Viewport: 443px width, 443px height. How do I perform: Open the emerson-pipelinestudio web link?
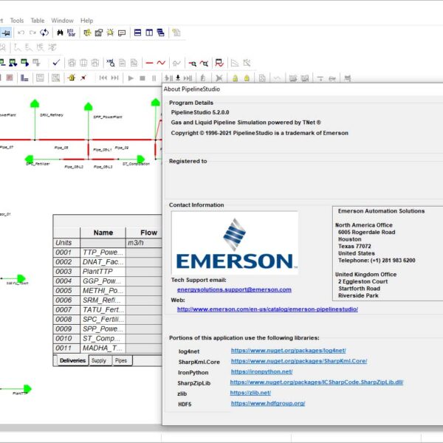[267, 309]
